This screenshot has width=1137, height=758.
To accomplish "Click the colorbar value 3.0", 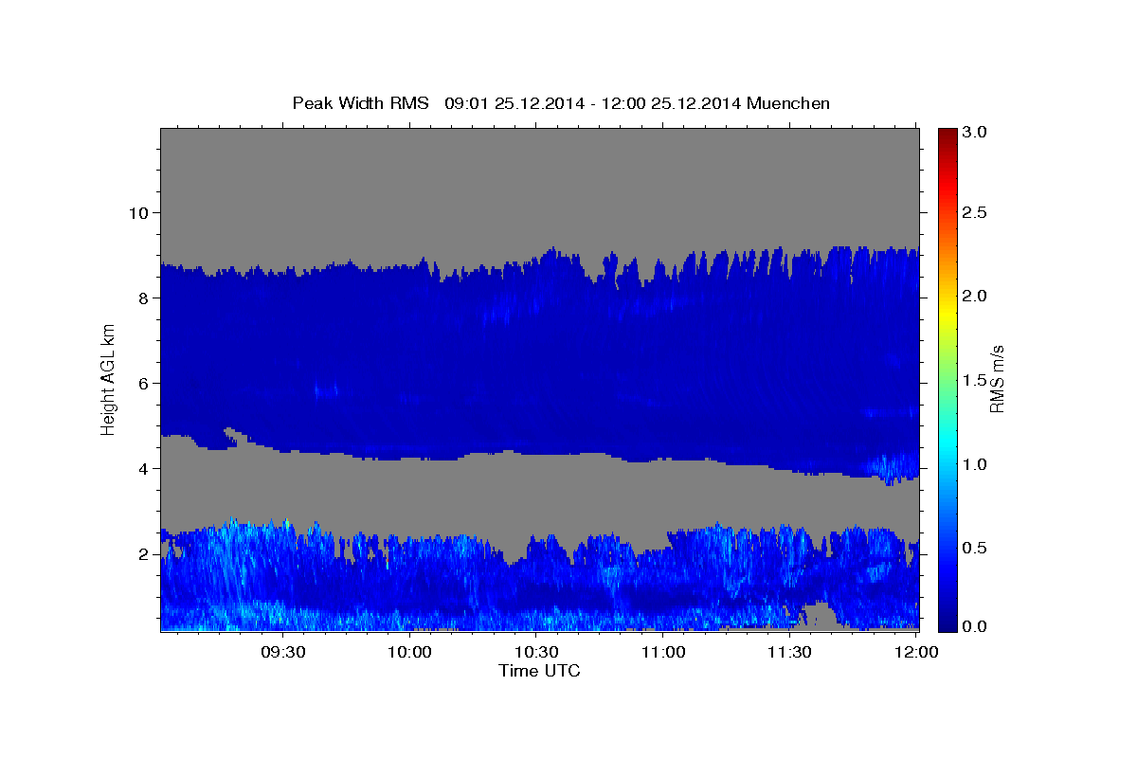I will pos(976,133).
